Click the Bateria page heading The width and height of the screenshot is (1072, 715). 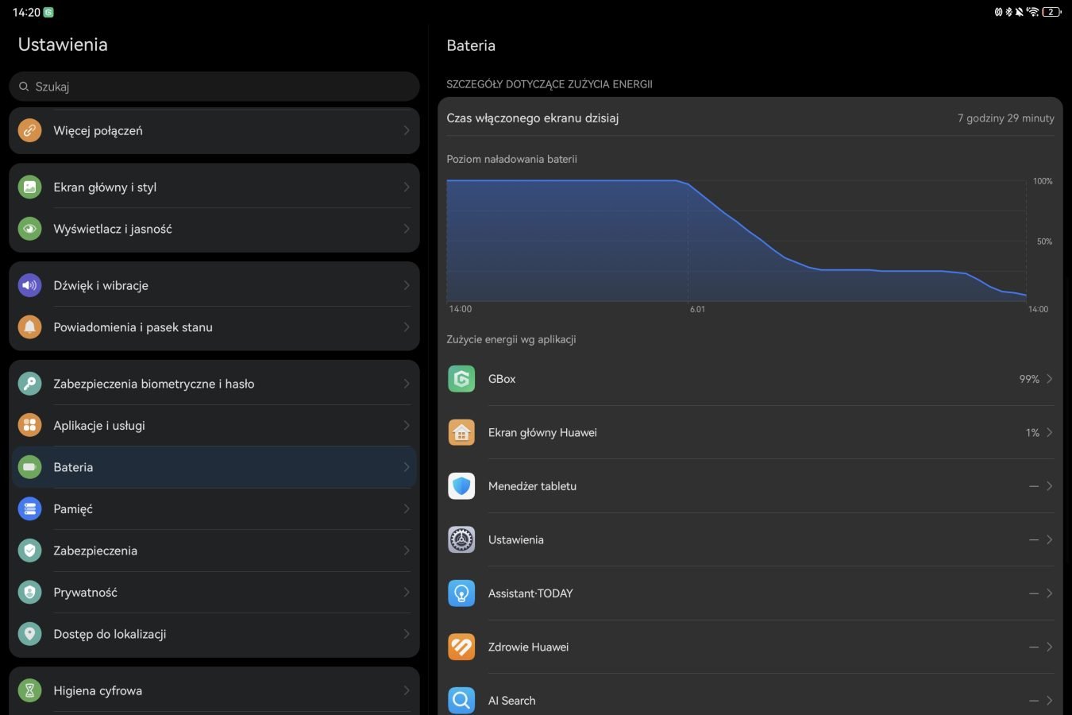(x=471, y=45)
